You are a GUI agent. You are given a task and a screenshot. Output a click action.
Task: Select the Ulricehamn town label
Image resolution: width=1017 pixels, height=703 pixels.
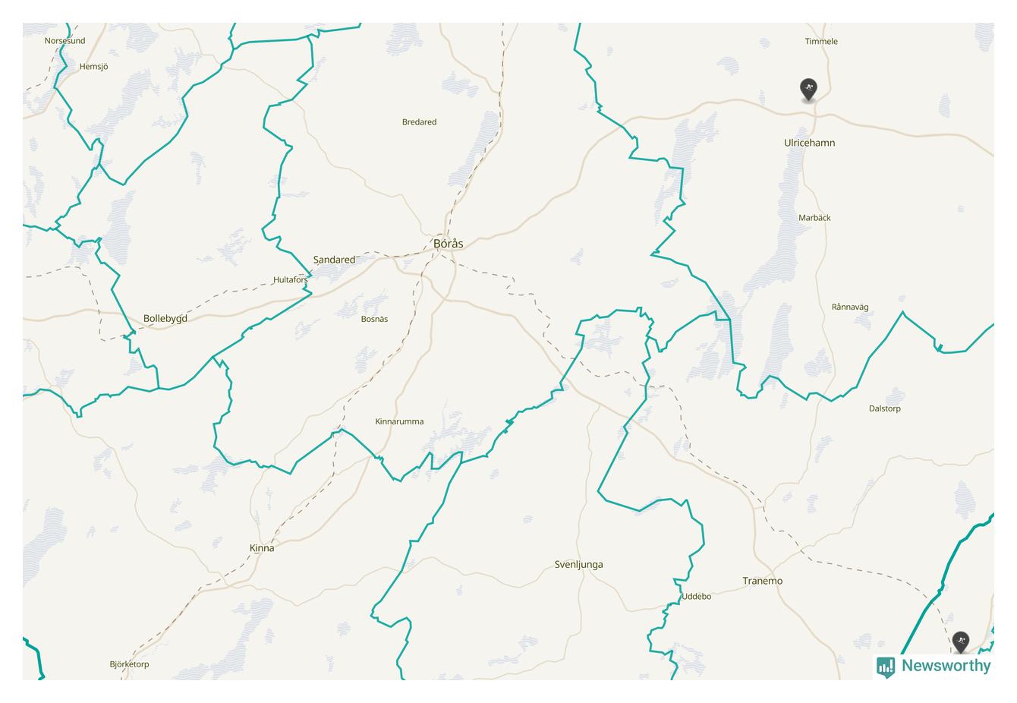[x=809, y=143]
